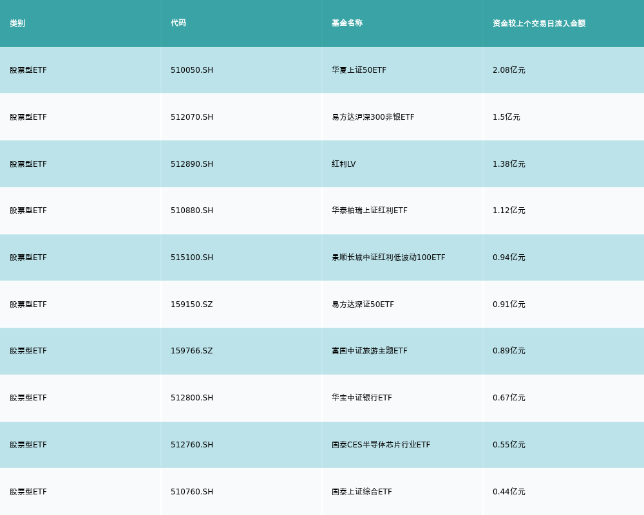Screen dimensions: 644x515
Task: Click 股票型ETF in the 512890.SH row
Action: point(28,164)
